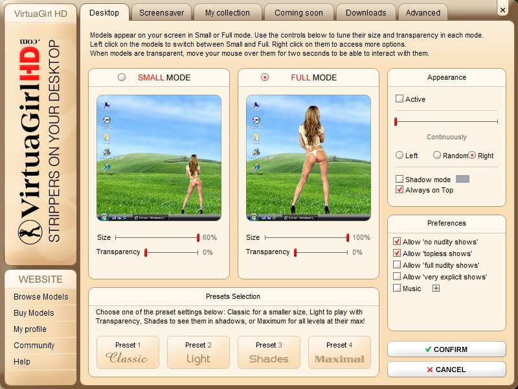Toggle Allow 'no nudity shows' checkbox

coord(397,241)
